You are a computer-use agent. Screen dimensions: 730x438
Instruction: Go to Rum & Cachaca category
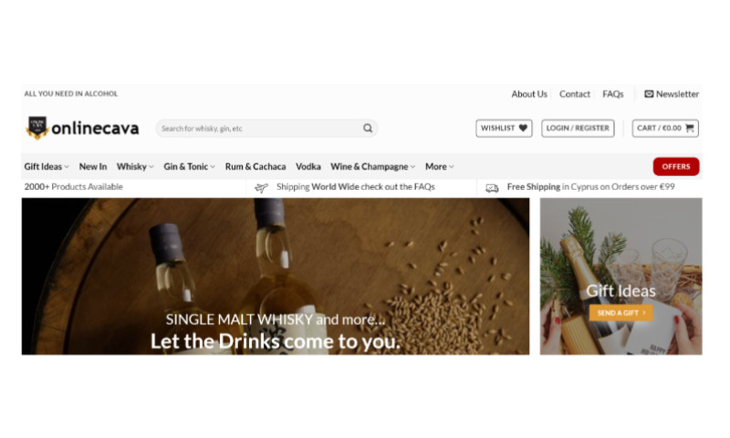click(255, 167)
